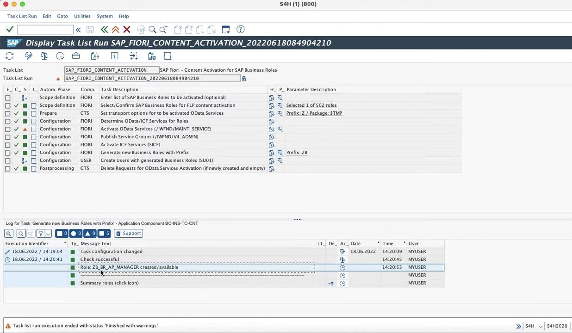
Task: Open the Goto menu
Action: [62, 16]
